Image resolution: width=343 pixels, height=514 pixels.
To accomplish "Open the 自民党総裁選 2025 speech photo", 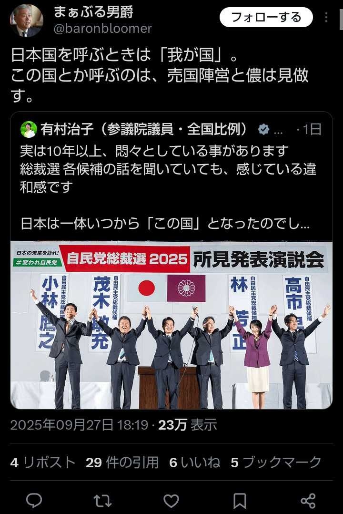I will point(171,325).
